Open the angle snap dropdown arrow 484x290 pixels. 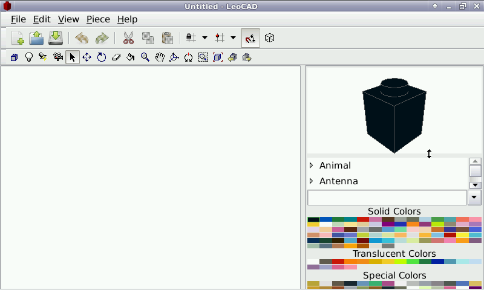tap(234, 38)
